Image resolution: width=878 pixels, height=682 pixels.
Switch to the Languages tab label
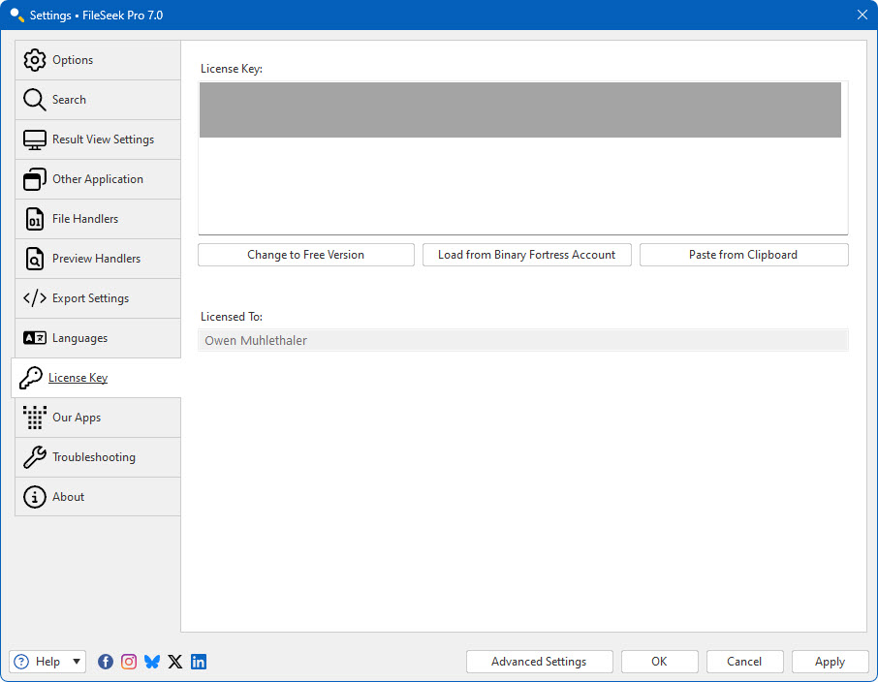coord(80,338)
